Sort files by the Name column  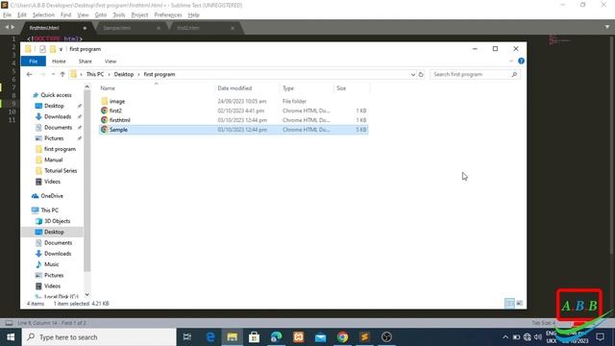pos(108,88)
